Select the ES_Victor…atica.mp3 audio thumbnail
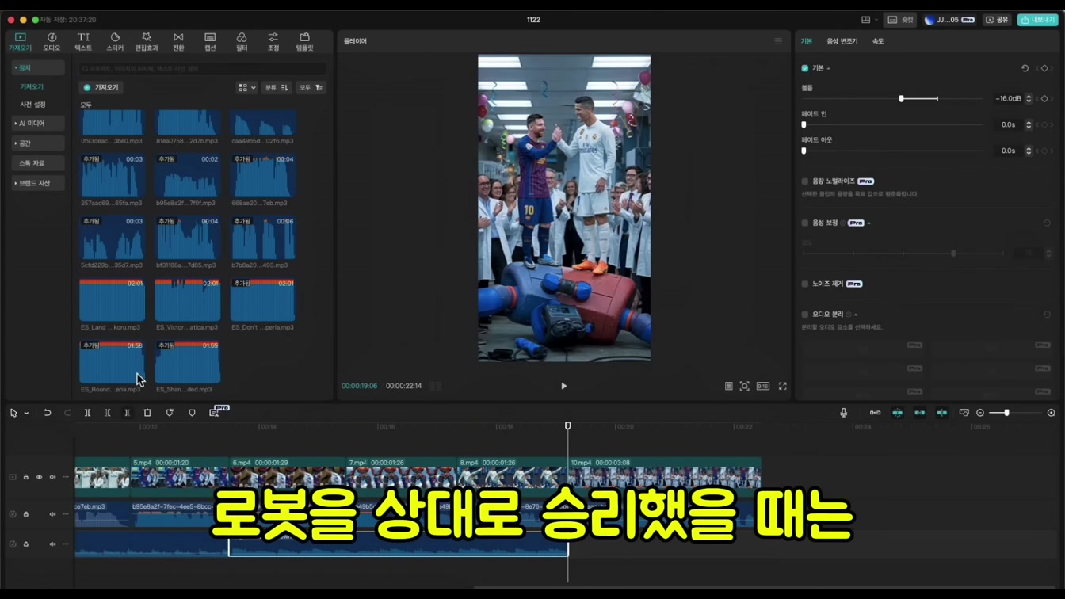 point(188,299)
